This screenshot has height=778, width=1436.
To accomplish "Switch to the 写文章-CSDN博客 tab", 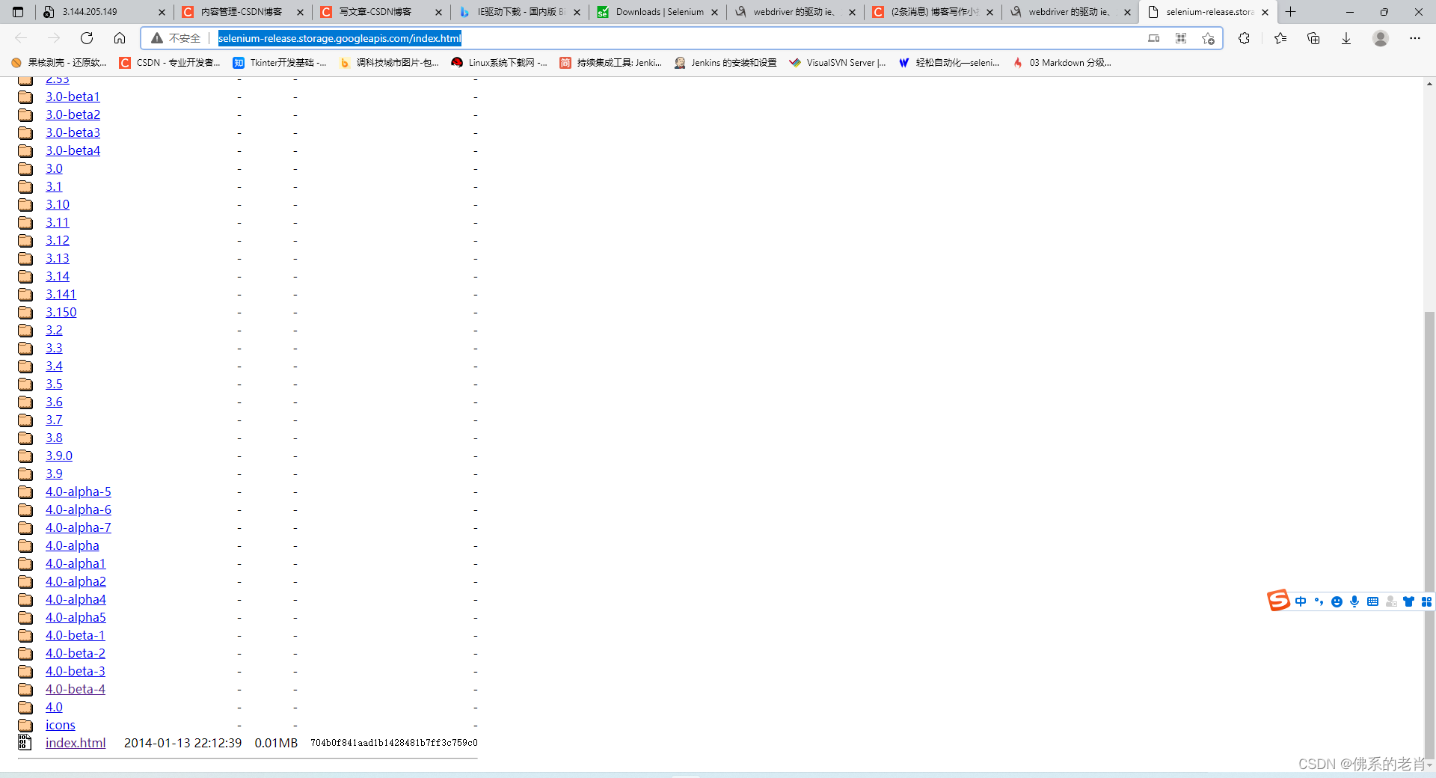I will click(381, 12).
